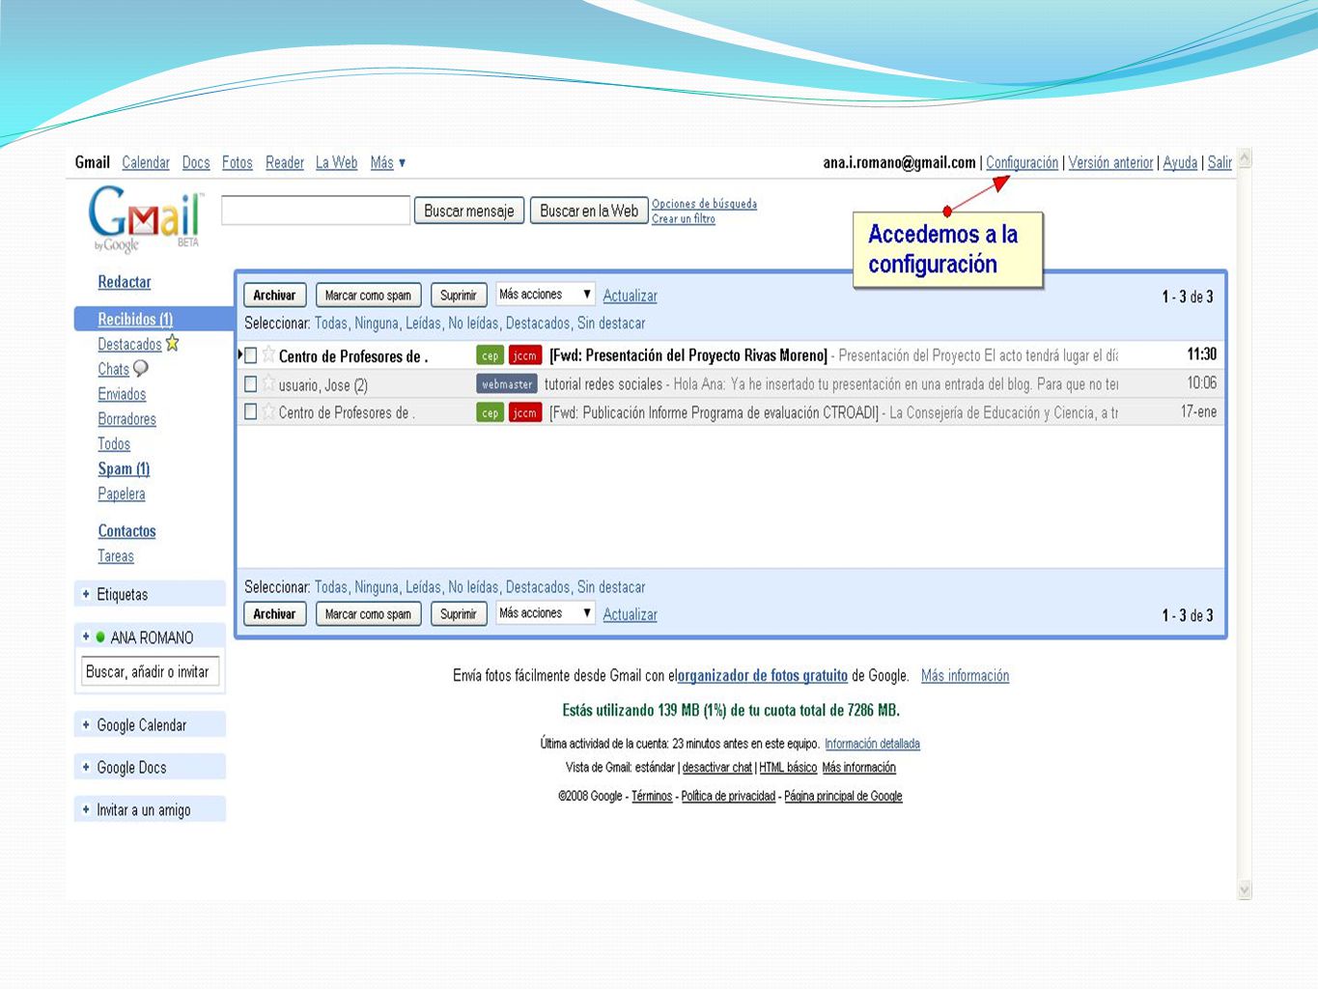The width and height of the screenshot is (1318, 989).
Task: Click the cep label on 17-ene email
Action: [491, 412]
